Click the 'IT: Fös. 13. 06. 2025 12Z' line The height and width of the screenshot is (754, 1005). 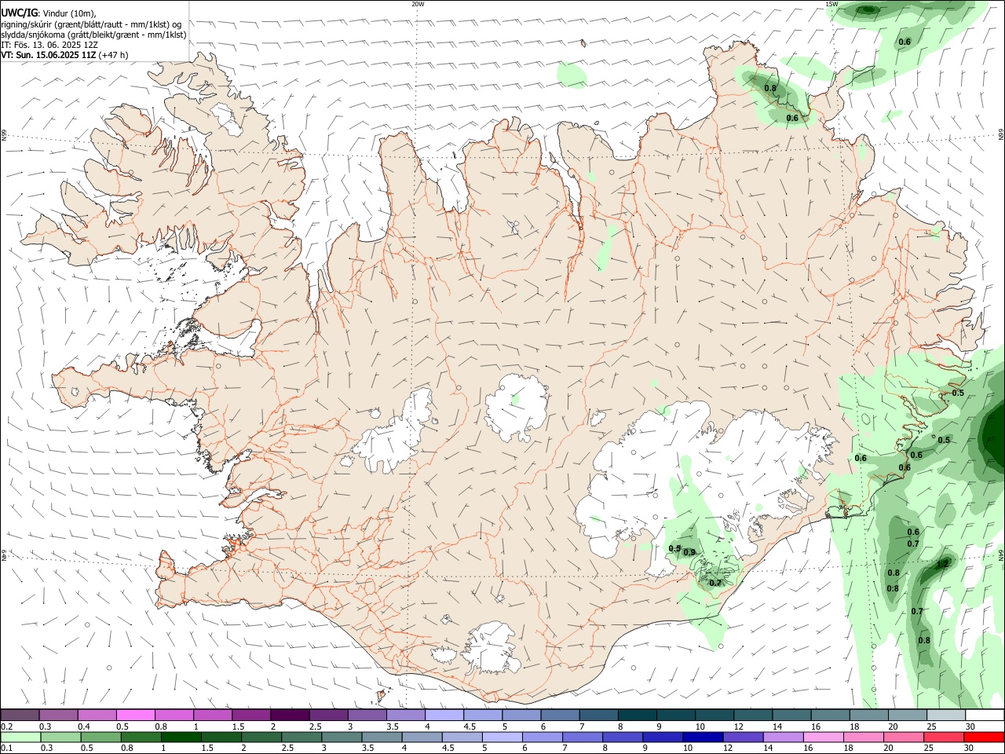[49, 45]
